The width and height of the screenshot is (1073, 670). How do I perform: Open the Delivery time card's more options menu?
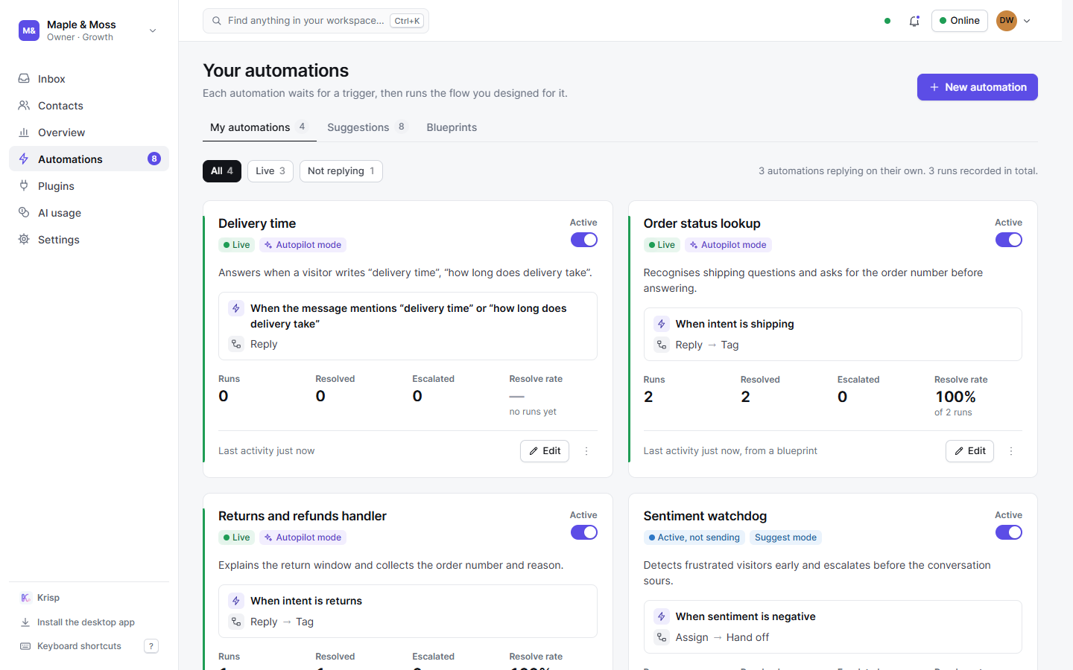[586, 451]
